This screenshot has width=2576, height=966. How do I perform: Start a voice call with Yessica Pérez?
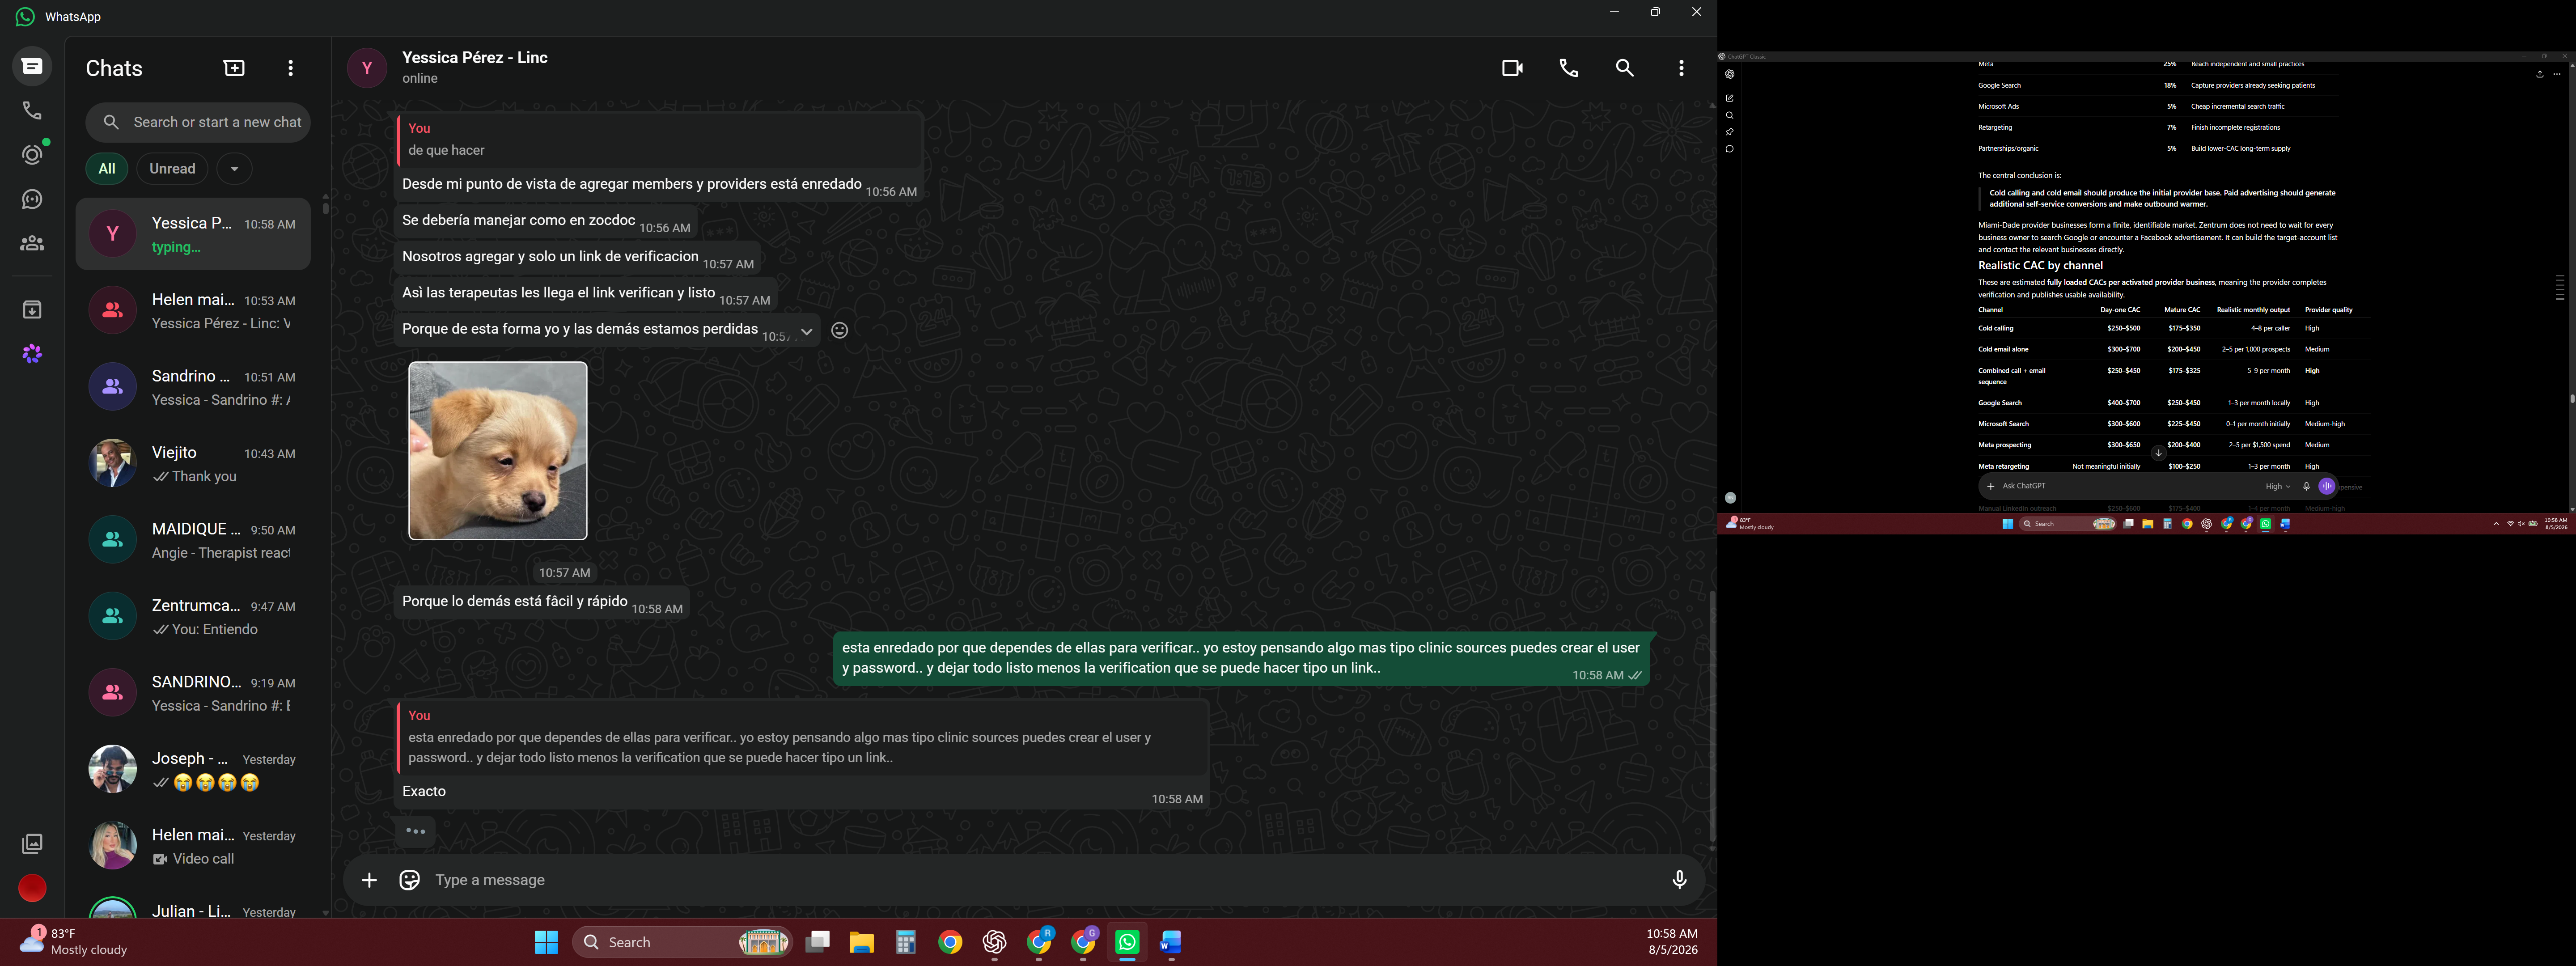[x=1569, y=68]
